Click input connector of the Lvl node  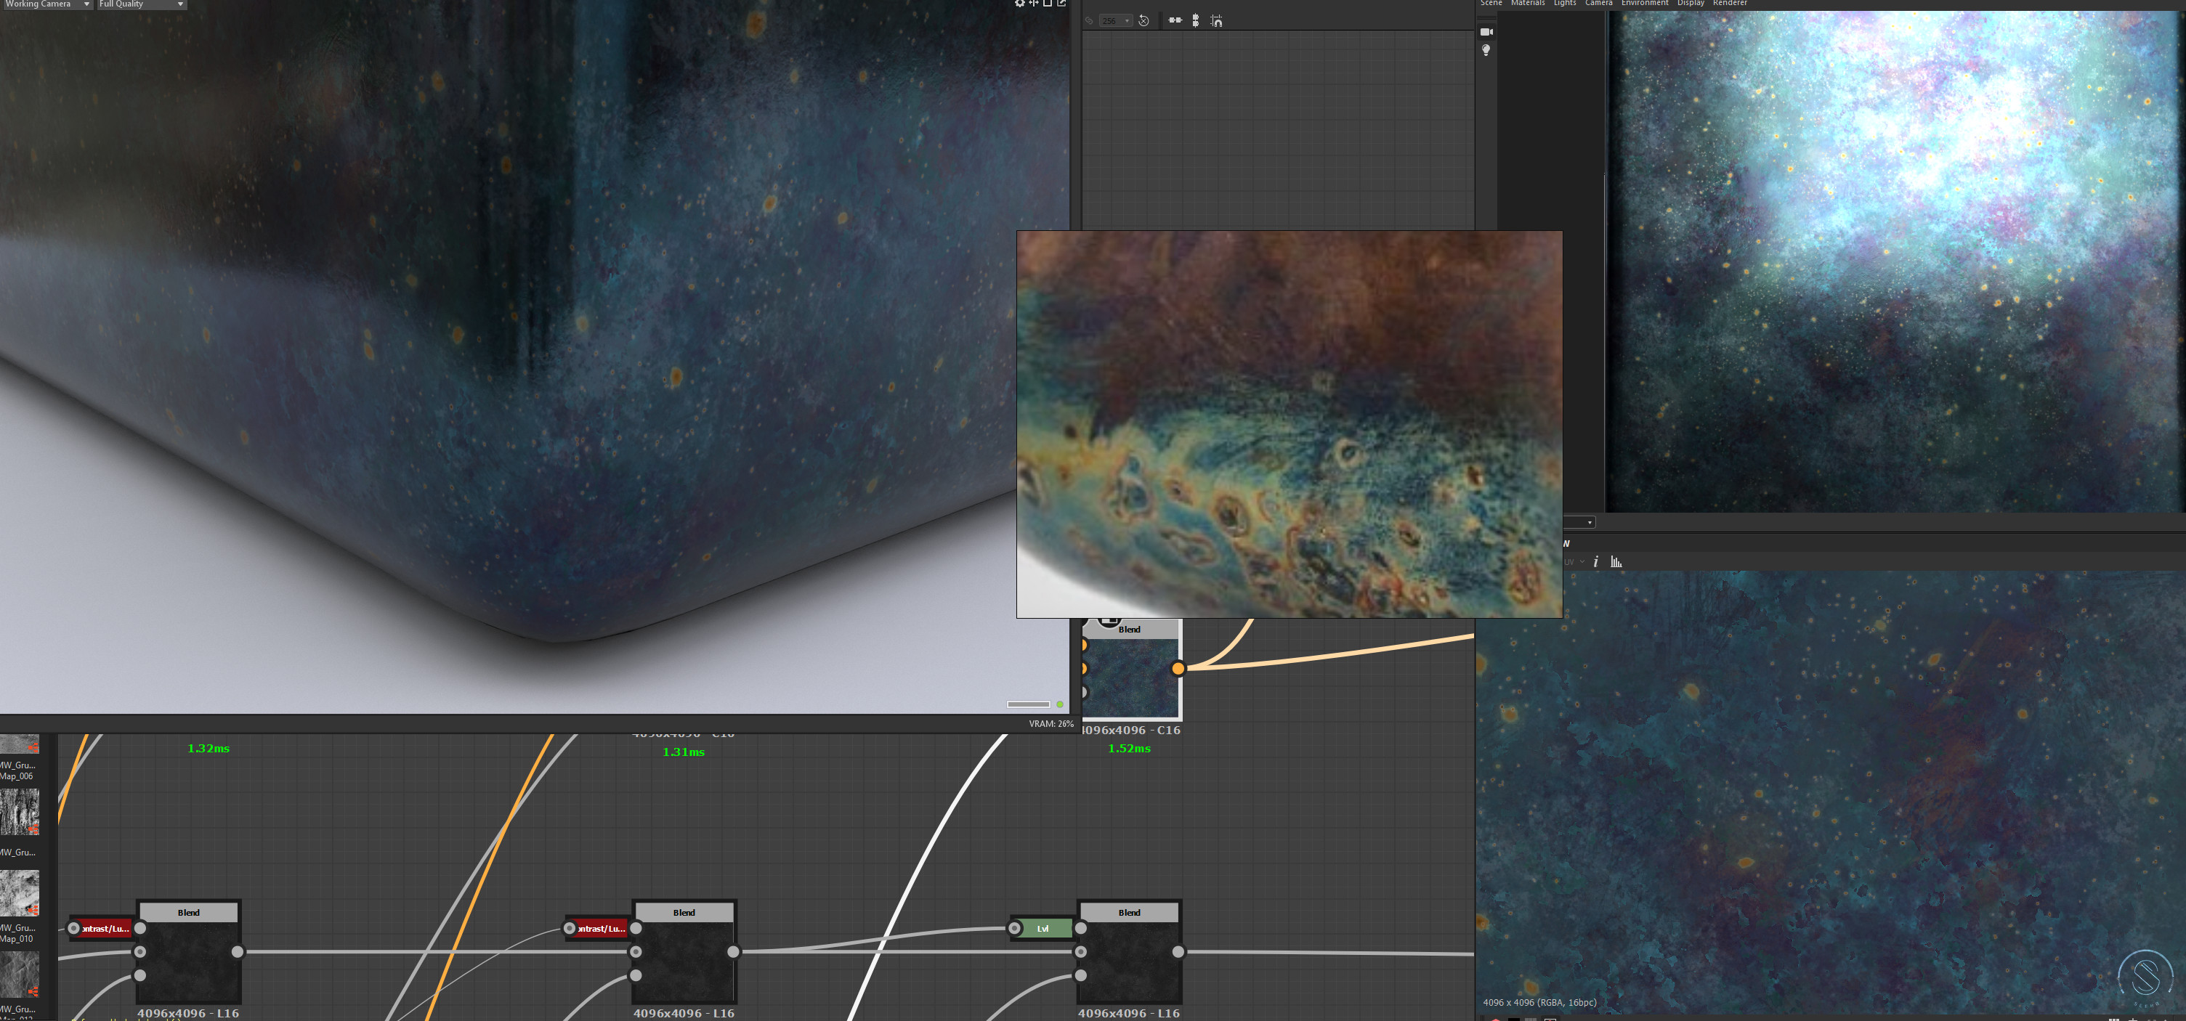tap(1014, 929)
